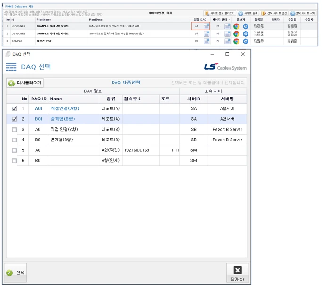Click 선택 사이트 편집 edit button
The width and height of the screenshot is (322, 289).
point(274,13)
